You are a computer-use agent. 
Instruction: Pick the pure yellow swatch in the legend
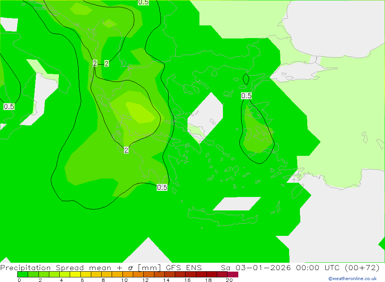tap(75, 274)
